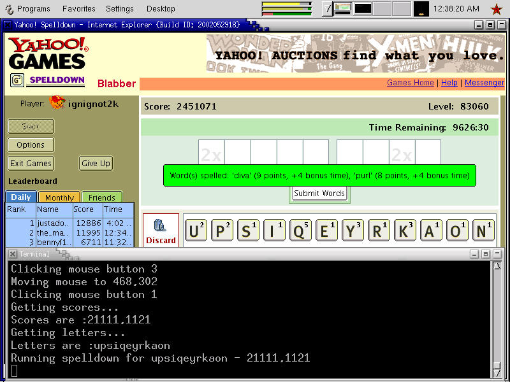
Task: Click the system load monitor bars
Action: click(x=286, y=9)
